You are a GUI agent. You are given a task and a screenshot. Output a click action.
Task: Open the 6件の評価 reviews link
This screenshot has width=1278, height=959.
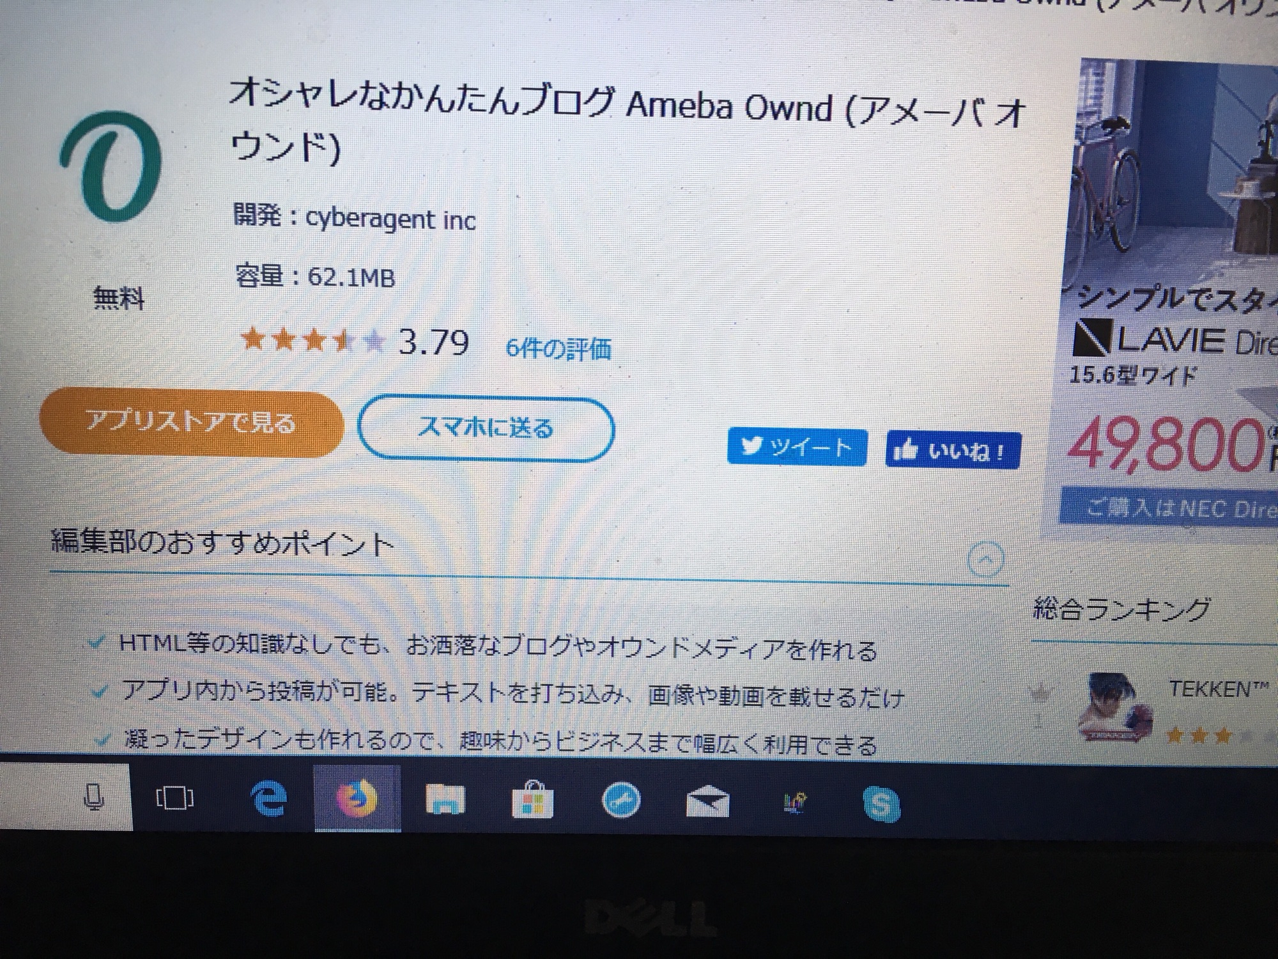pos(558,348)
